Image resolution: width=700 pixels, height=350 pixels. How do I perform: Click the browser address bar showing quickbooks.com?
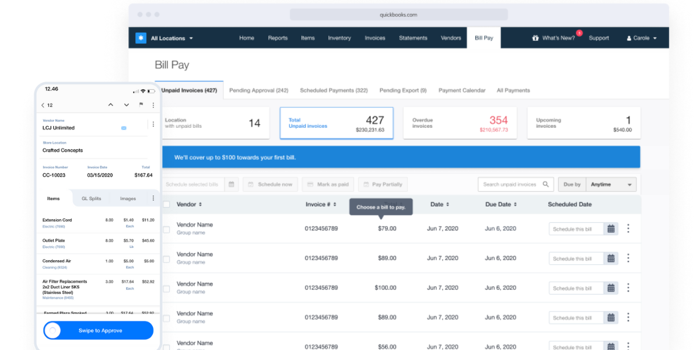click(x=398, y=15)
